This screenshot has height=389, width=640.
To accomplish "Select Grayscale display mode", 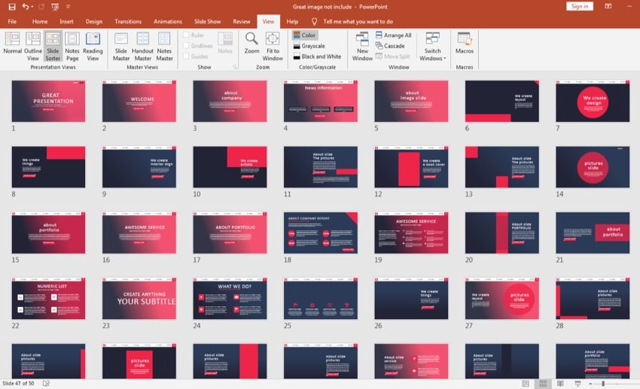I will click(312, 46).
